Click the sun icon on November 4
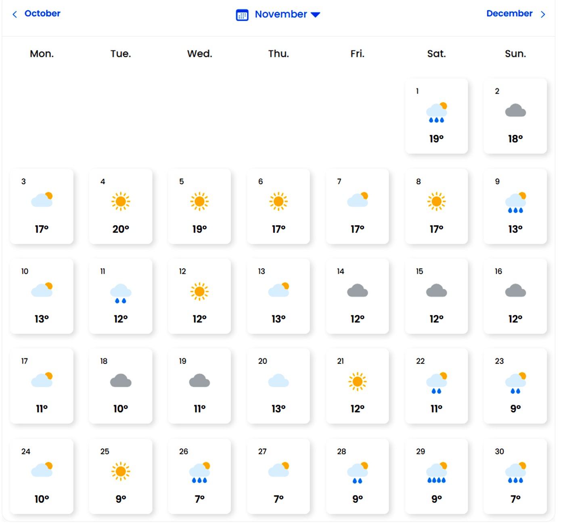The height and width of the screenshot is (523, 565). [121, 201]
